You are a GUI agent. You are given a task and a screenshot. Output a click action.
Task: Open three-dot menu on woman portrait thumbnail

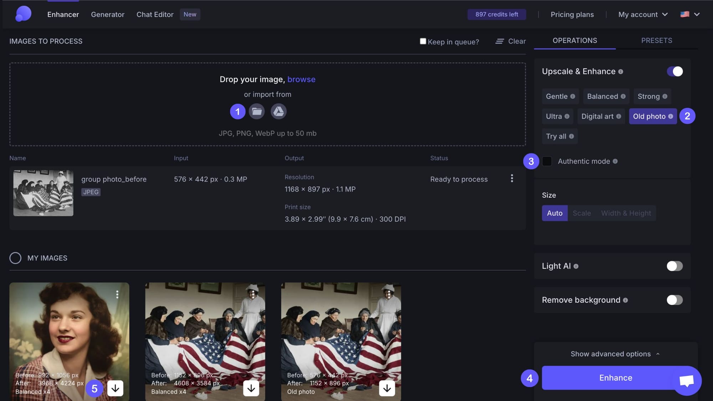[117, 294]
